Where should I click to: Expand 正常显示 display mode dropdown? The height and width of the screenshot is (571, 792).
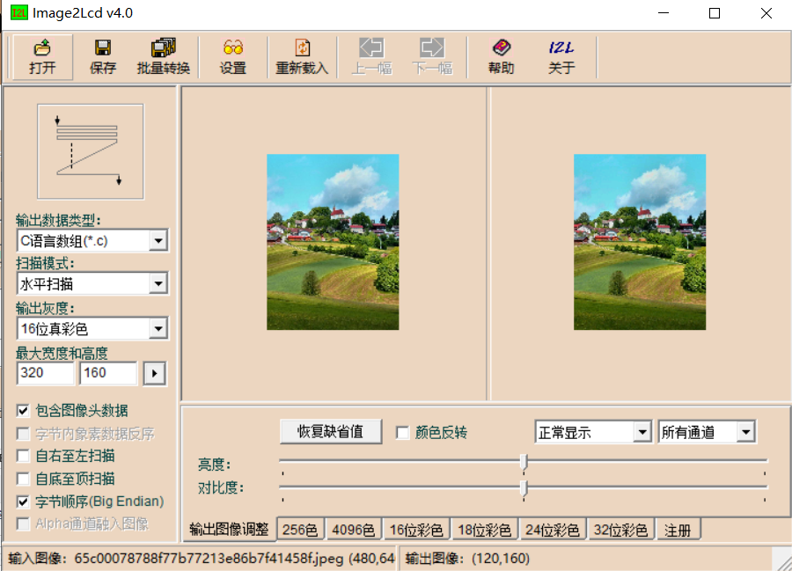click(x=642, y=432)
